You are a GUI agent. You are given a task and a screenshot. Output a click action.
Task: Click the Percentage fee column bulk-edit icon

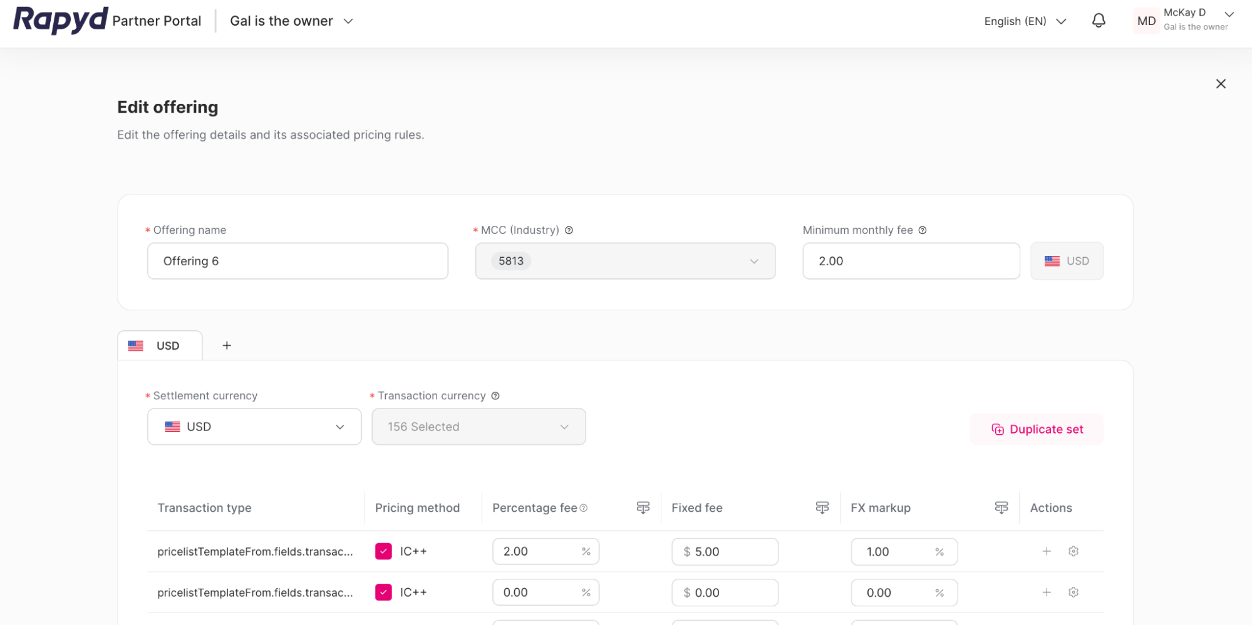(643, 507)
